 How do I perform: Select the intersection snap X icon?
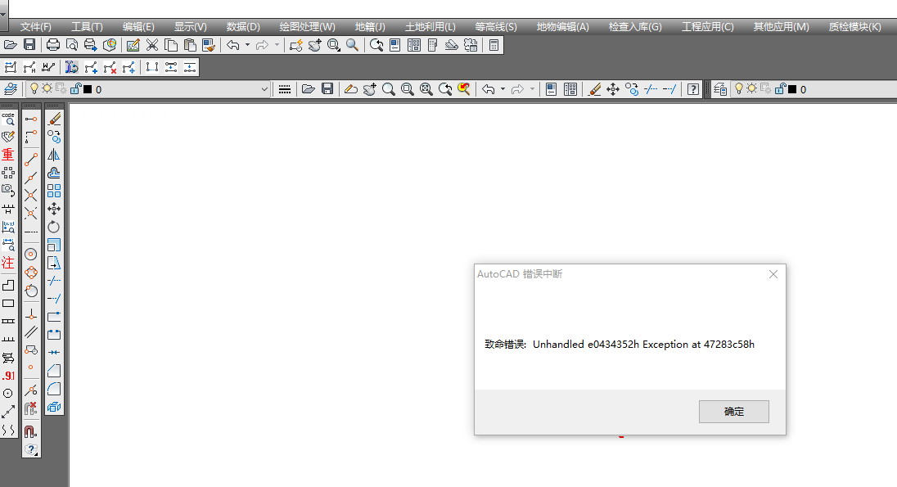pos(31,195)
